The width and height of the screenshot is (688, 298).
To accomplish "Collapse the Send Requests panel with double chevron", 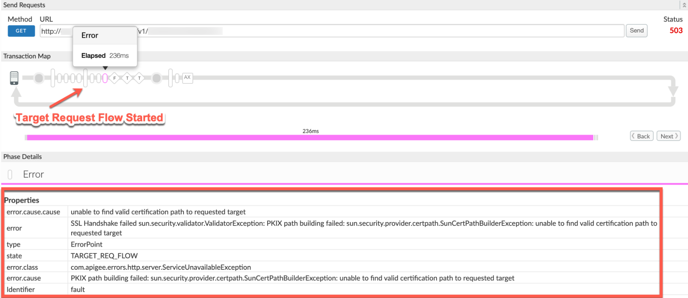I will pos(684,5).
